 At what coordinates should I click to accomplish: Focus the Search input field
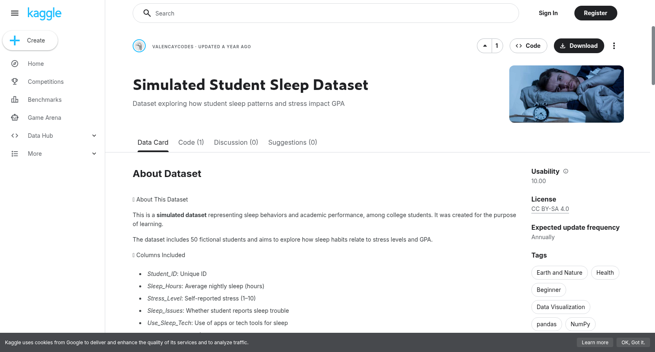click(x=326, y=13)
